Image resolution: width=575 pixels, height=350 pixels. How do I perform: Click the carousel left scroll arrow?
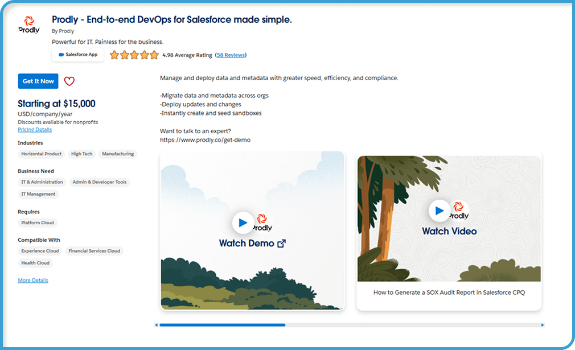click(x=157, y=325)
